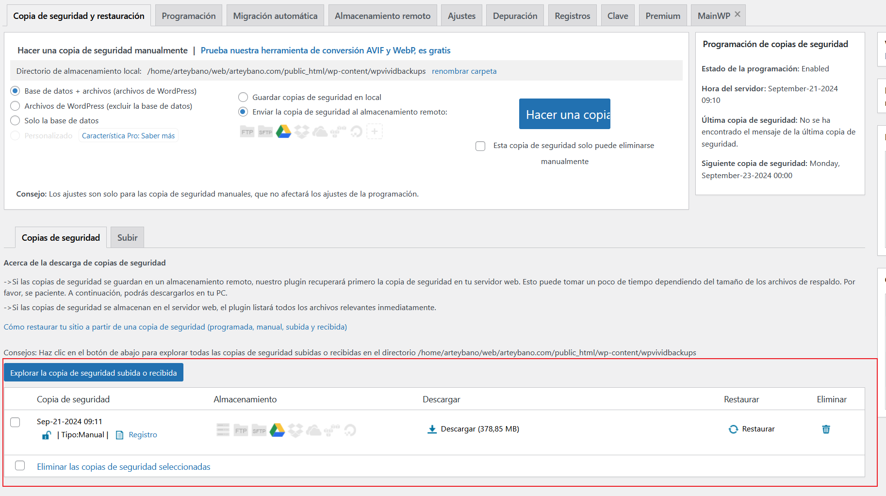
Task: Open the Programación tab
Action: coord(188,16)
